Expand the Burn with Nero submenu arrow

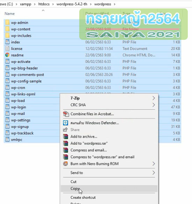(x=154, y=164)
